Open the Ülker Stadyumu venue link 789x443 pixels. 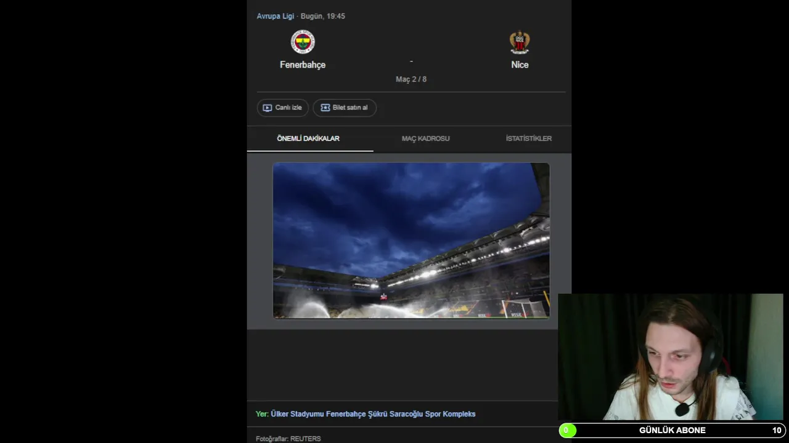[373, 414]
